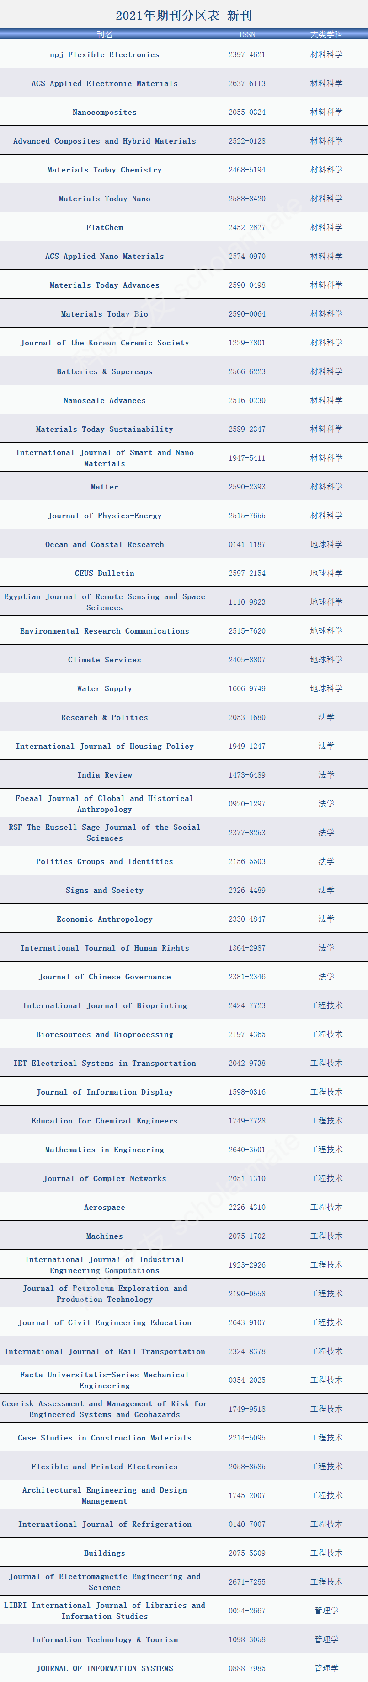Image resolution: width=368 pixels, height=1682 pixels.
Task: Click the Information Technology & Tourism title
Action: (104, 1639)
